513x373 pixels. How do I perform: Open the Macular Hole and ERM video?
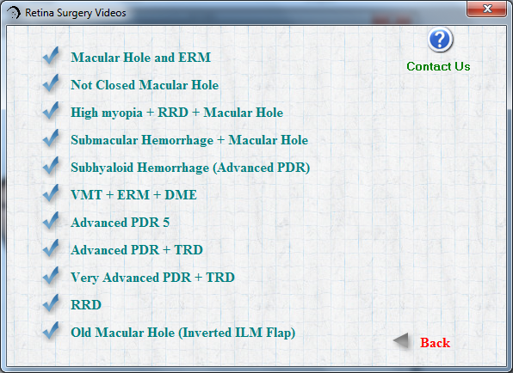[140, 58]
